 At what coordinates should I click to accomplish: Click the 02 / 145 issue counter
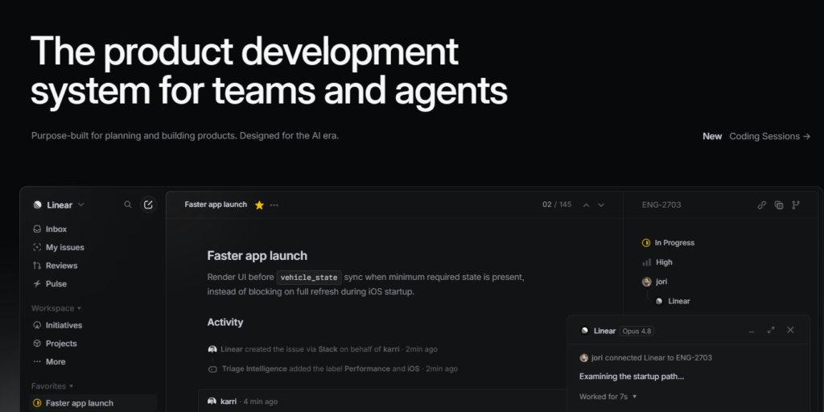(x=557, y=204)
